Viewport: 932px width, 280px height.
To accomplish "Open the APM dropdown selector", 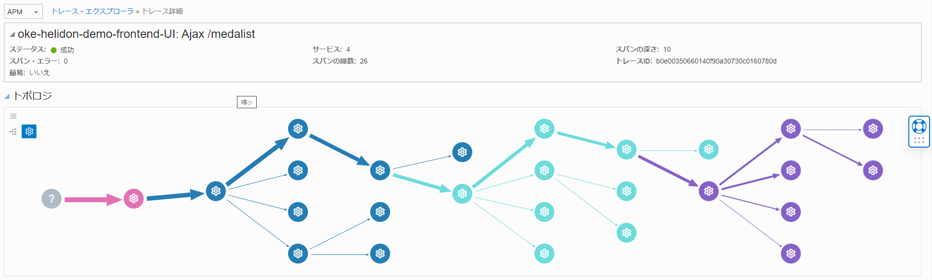I will tap(23, 11).
